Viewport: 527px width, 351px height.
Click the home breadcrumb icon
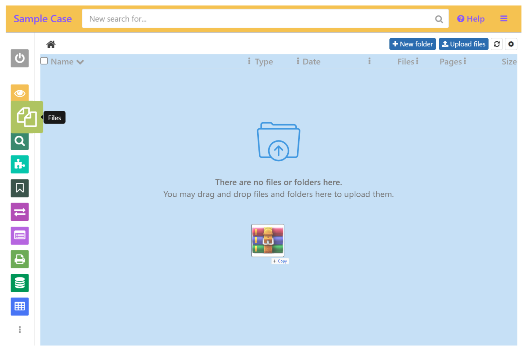[51, 44]
